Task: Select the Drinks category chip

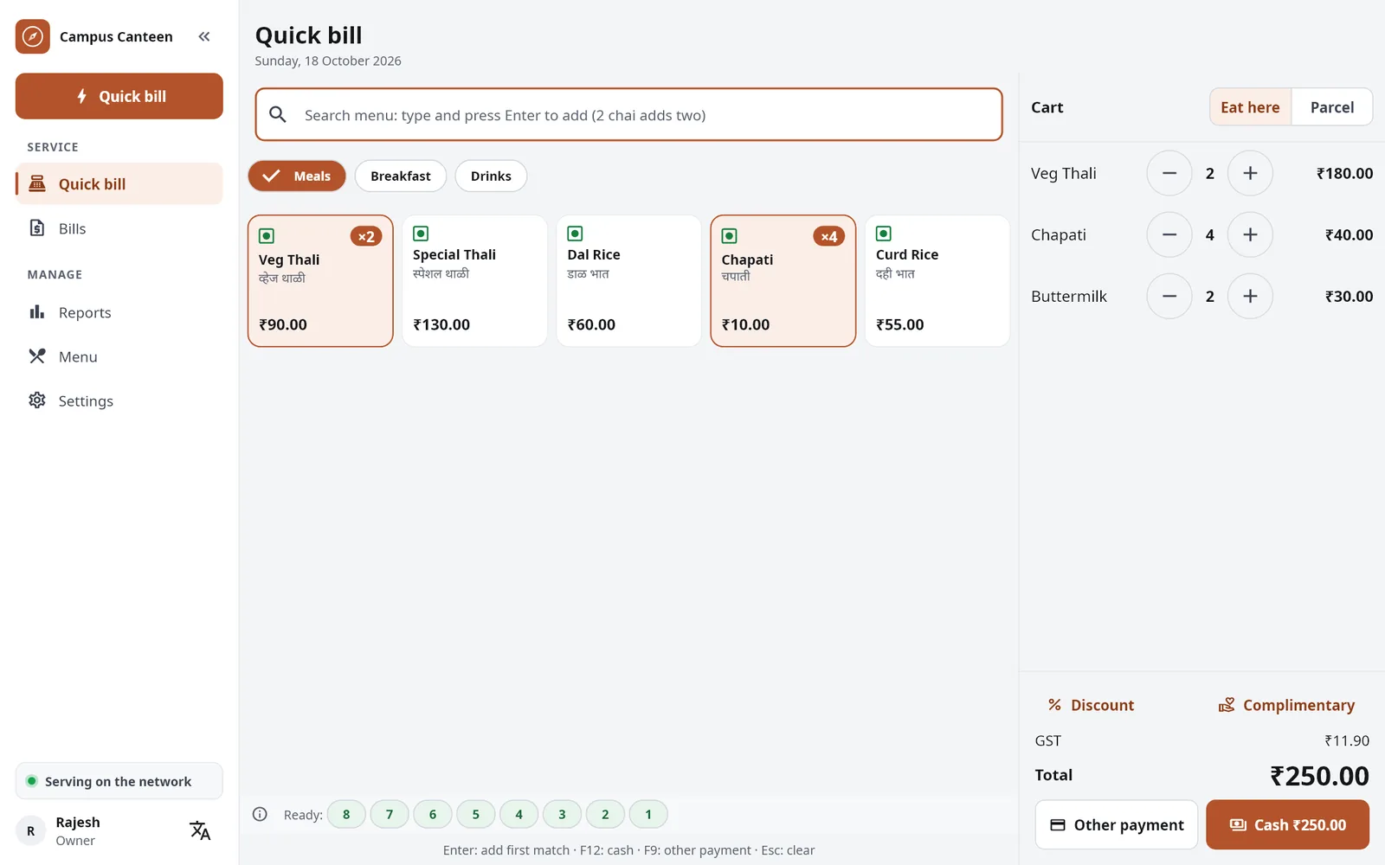Action: 491,176
